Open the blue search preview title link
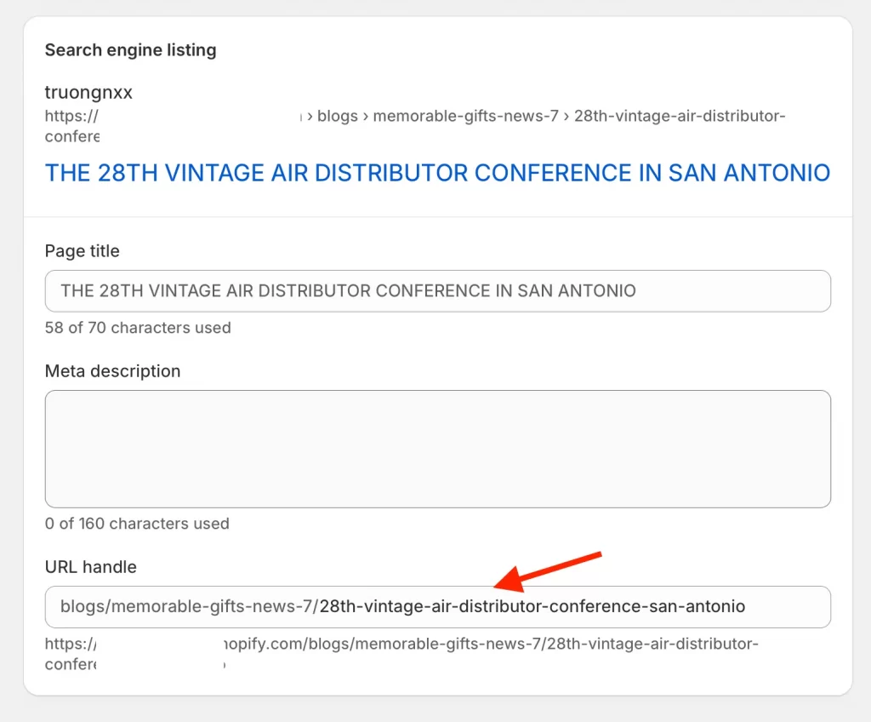871x722 pixels. [437, 173]
